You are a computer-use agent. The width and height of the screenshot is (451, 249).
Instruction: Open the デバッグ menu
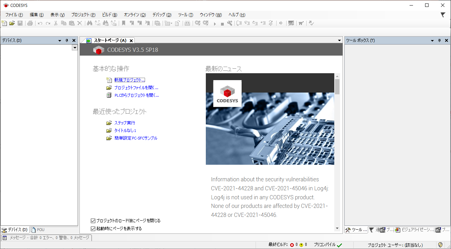pos(161,15)
